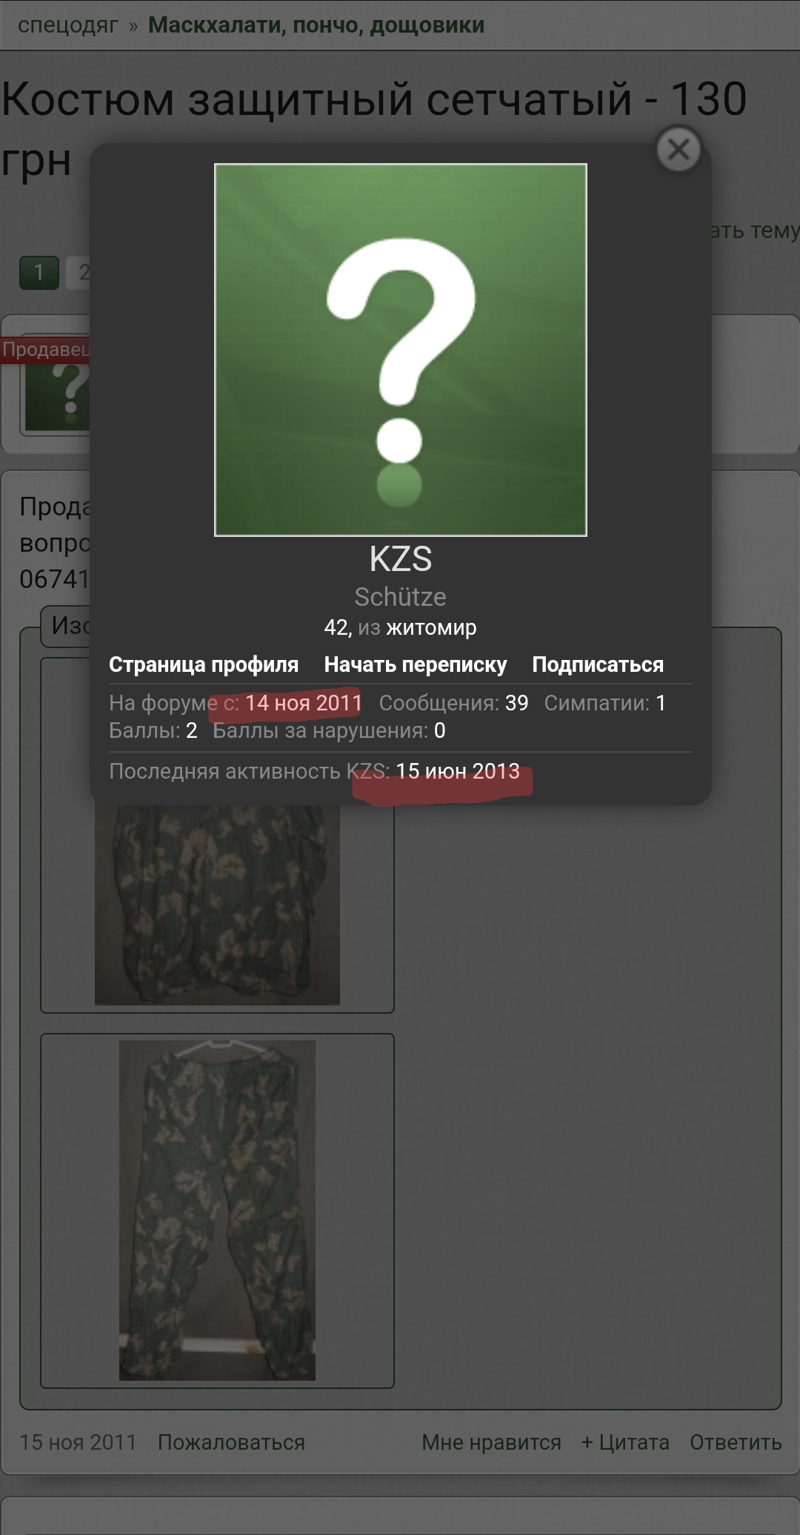View the camouflage jacket photo thumbnail

tap(217, 905)
